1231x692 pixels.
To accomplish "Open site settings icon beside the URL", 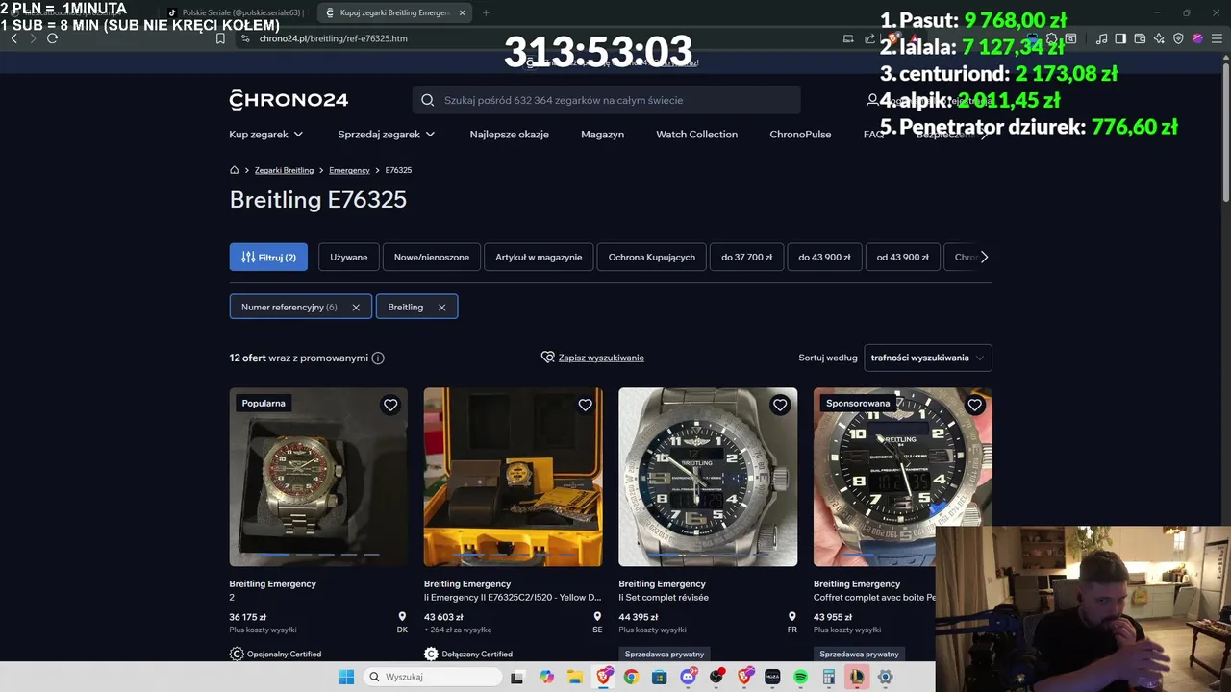I will coord(245,38).
